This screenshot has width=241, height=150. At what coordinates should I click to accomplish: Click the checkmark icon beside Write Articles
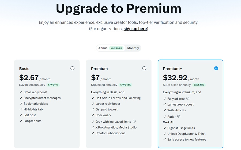tap(165, 110)
